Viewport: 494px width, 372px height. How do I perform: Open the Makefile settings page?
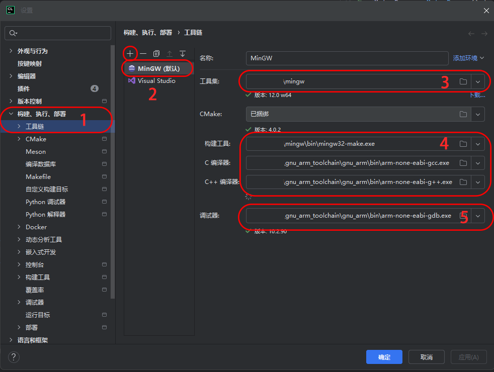tap(38, 177)
